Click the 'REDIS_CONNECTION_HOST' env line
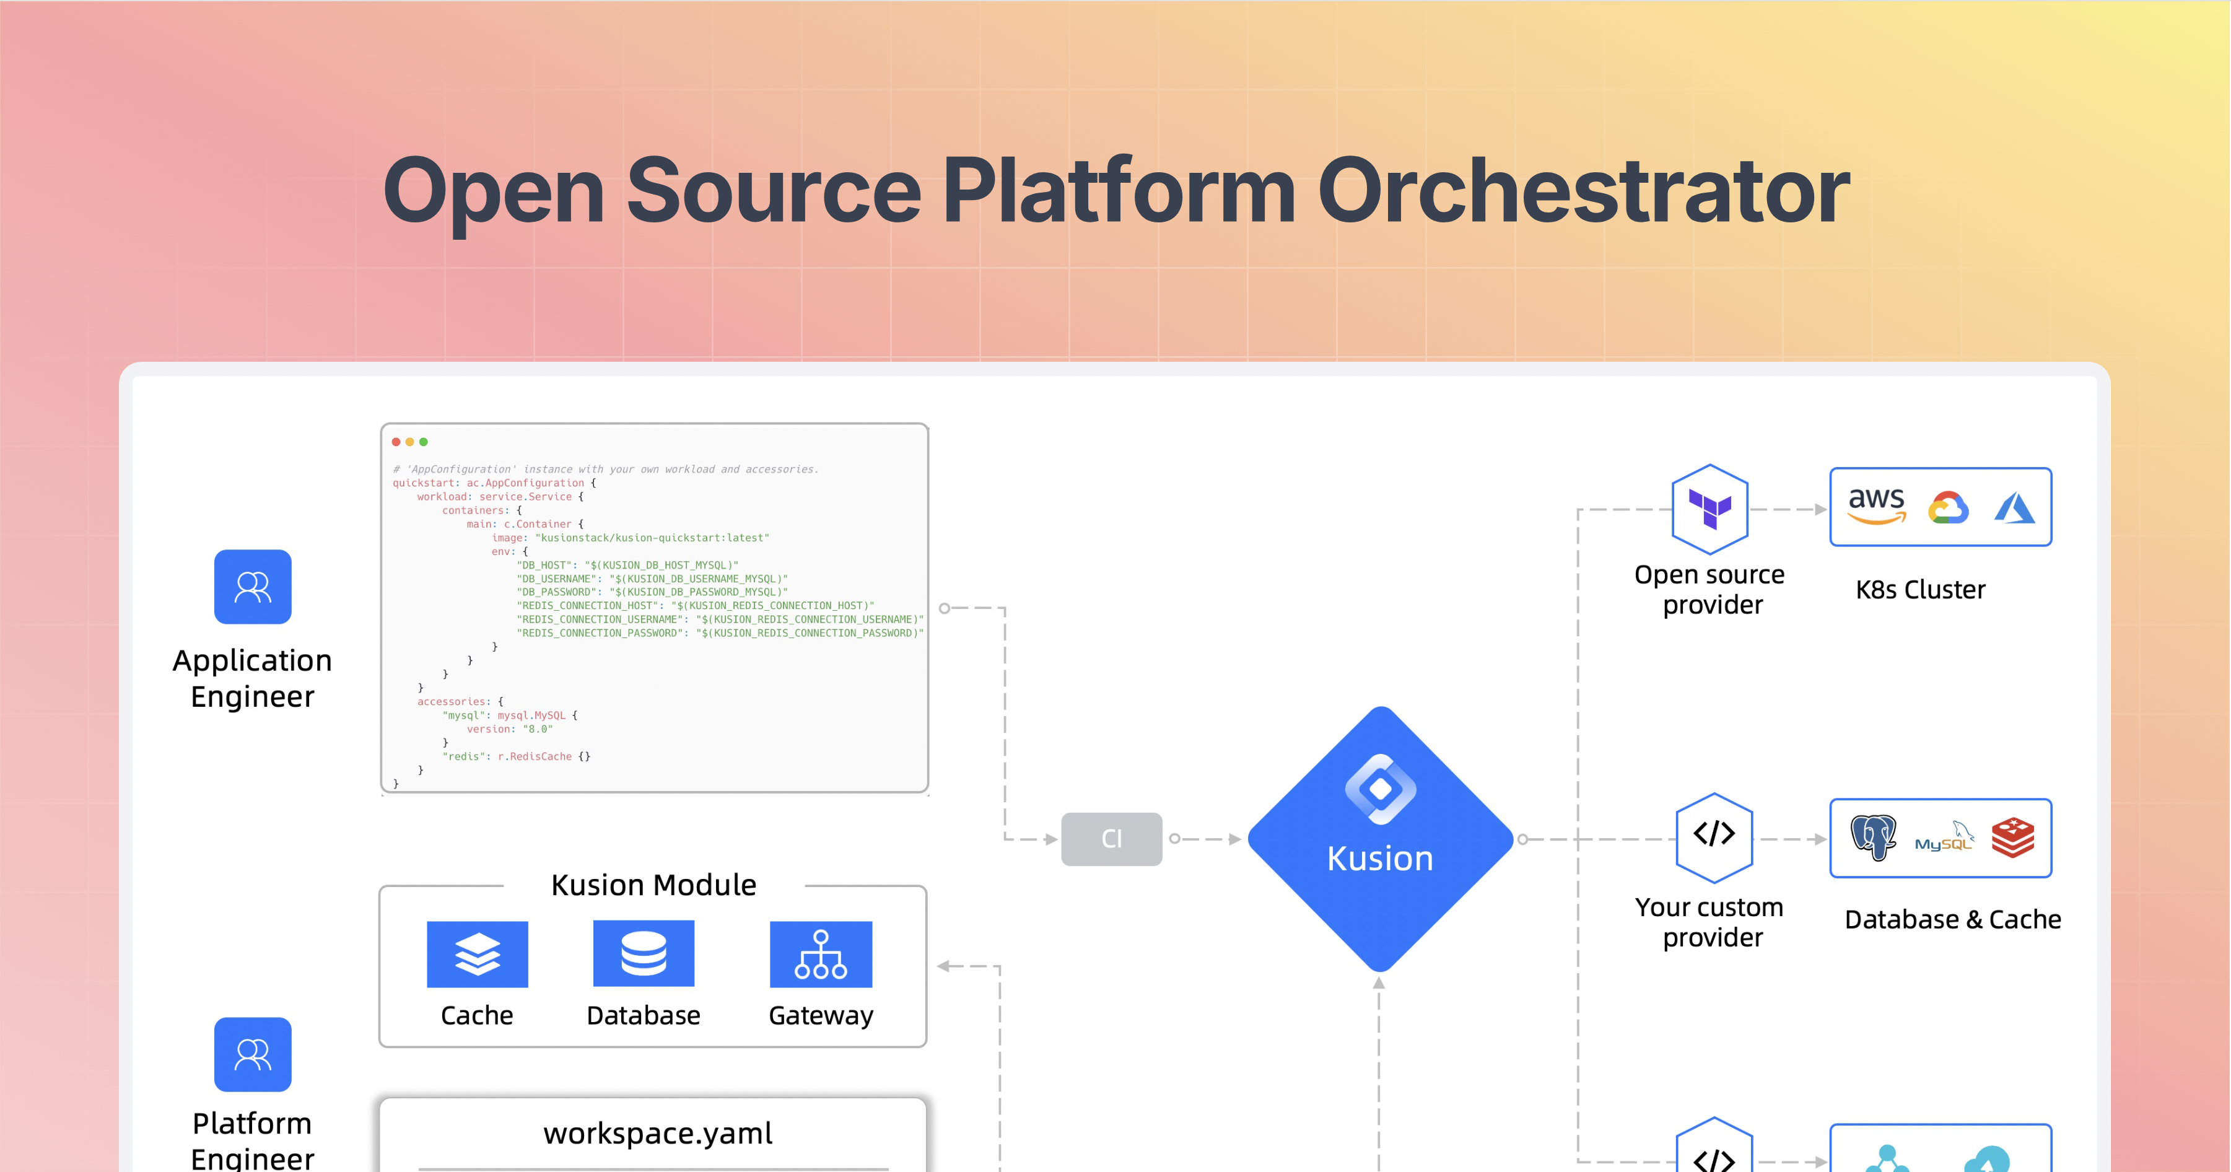2231x1172 pixels. (x=696, y=605)
